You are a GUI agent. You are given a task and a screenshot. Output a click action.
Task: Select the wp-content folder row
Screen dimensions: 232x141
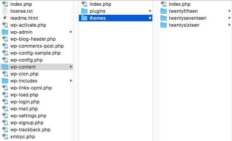pos(37,67)
